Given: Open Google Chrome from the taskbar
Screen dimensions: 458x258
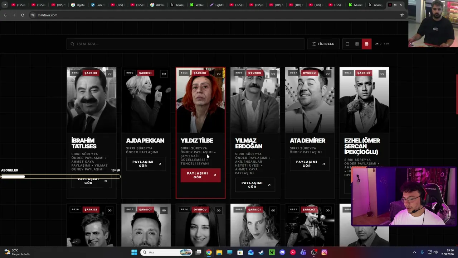Looking at the screenshot, I should [209, 252].
